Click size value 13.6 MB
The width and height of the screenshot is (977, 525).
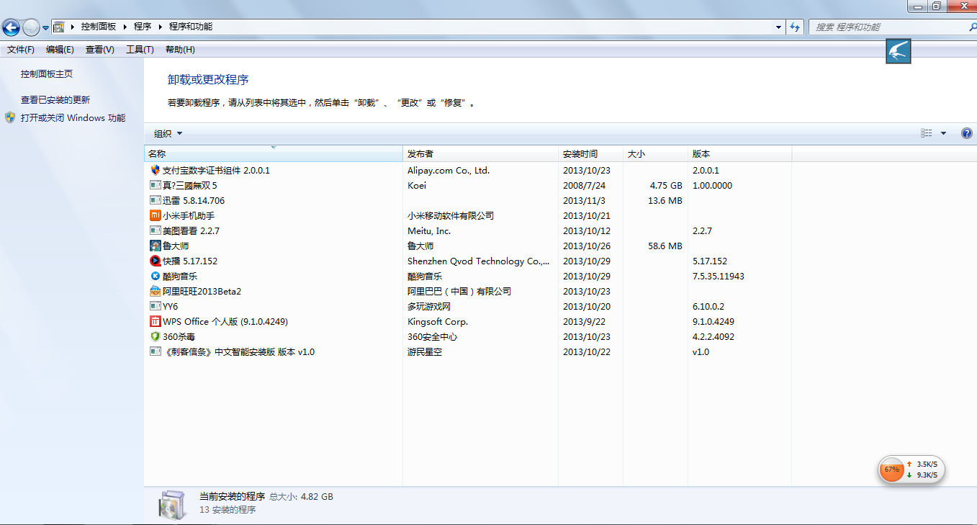point(665,201)
